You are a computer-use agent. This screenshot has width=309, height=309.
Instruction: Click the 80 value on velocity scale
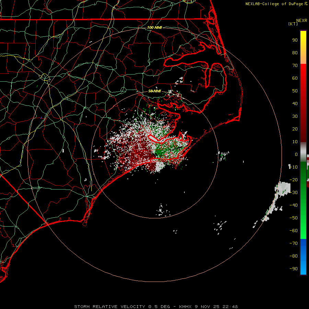(x=295, y=53)
